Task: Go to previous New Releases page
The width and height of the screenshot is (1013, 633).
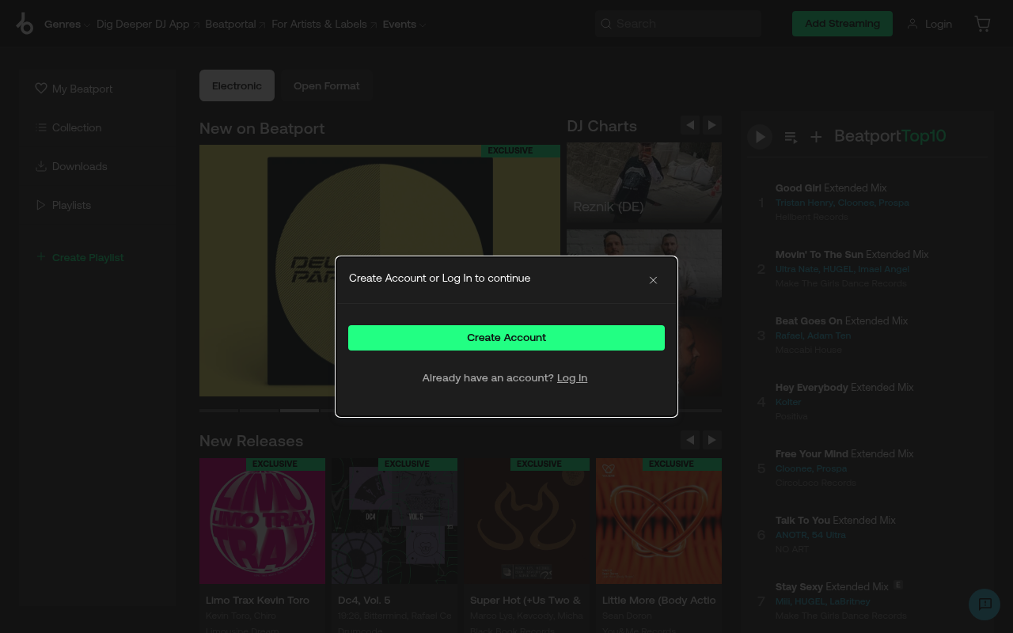Action: pos(690,440)
